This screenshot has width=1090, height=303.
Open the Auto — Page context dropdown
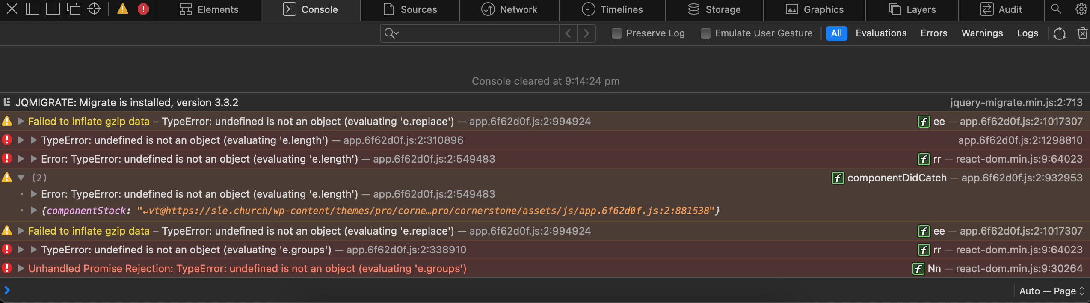1051,291
